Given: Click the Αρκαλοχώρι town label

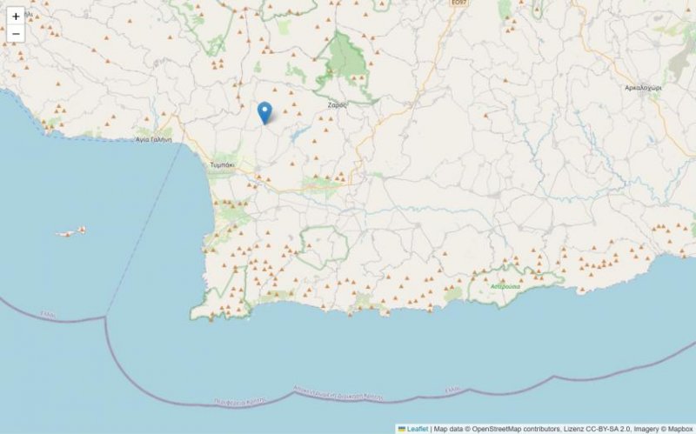Looking at the screenshot, I should (x=643, y=88).
